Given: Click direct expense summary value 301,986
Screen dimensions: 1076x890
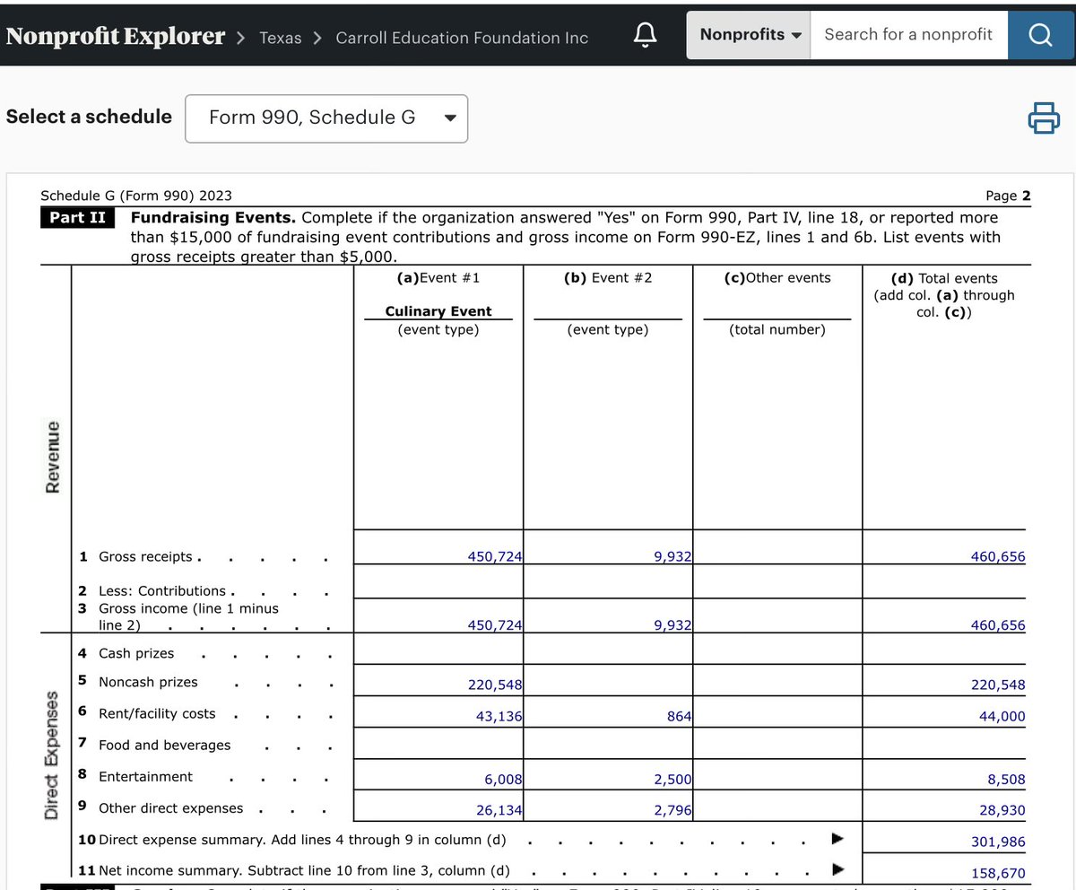Looking at the screenshot, I should [x=998, y=842].
